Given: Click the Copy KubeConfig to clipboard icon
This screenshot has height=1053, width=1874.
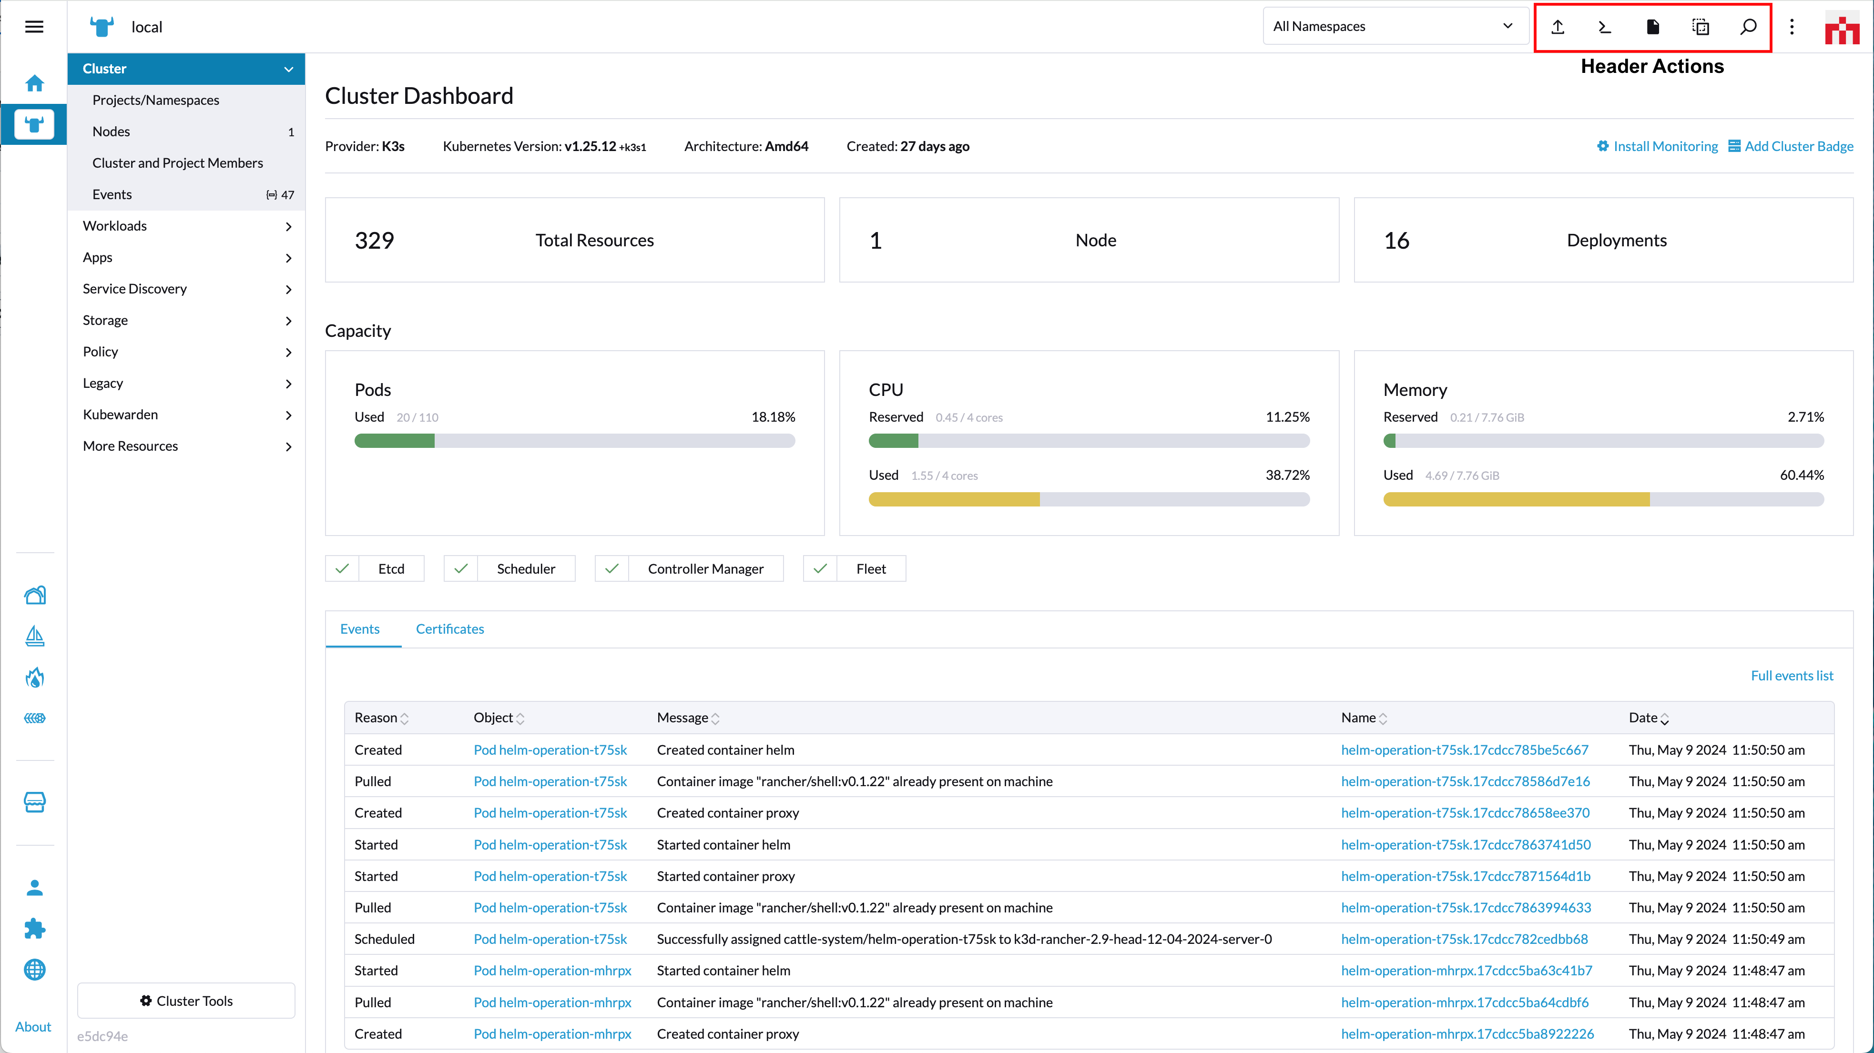Looking at the screenshot, I should [x=1700, y=27].
